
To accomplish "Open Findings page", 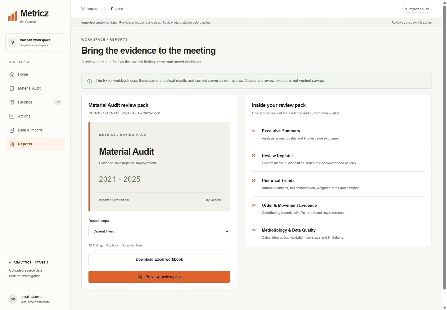I will pyautogui.click(x=35, y=102).
